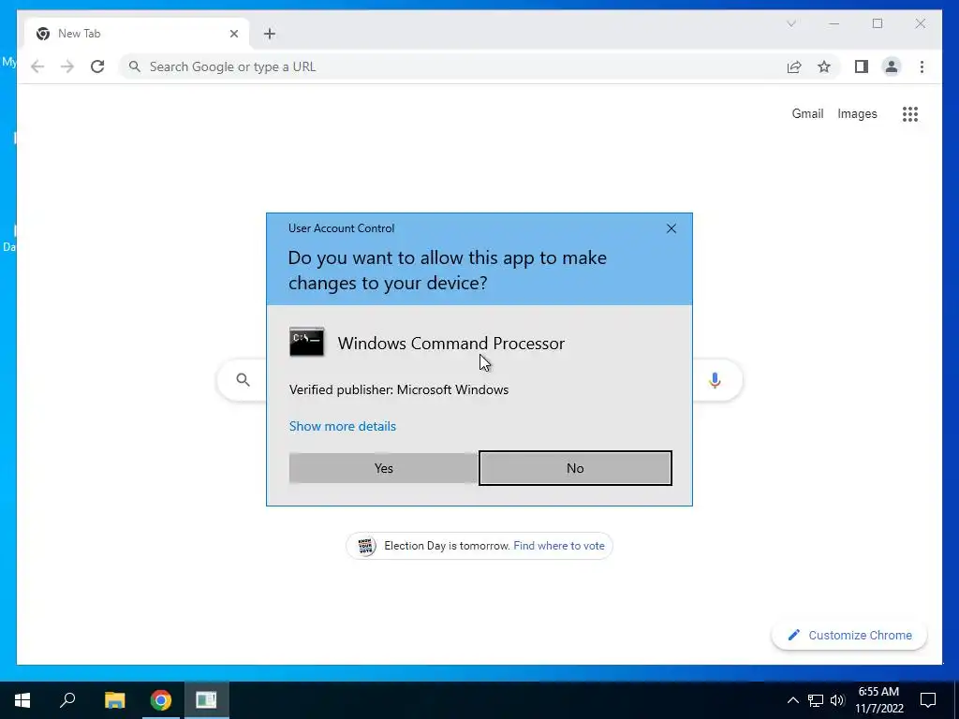Click the Election Day vote badge icon
This screenshot has height=719, width=959.
tap(366, 546)
